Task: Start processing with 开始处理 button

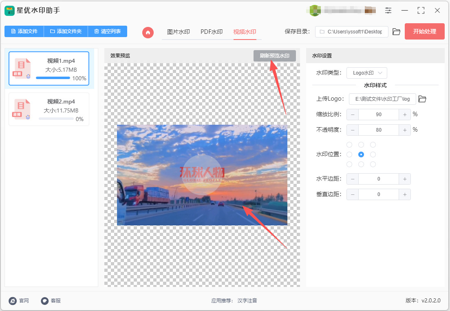Action: (424, 31)
